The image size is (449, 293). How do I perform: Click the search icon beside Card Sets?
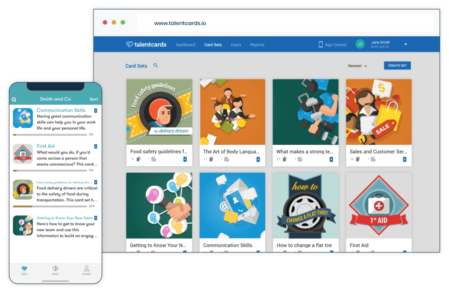[x=155, y=66]
